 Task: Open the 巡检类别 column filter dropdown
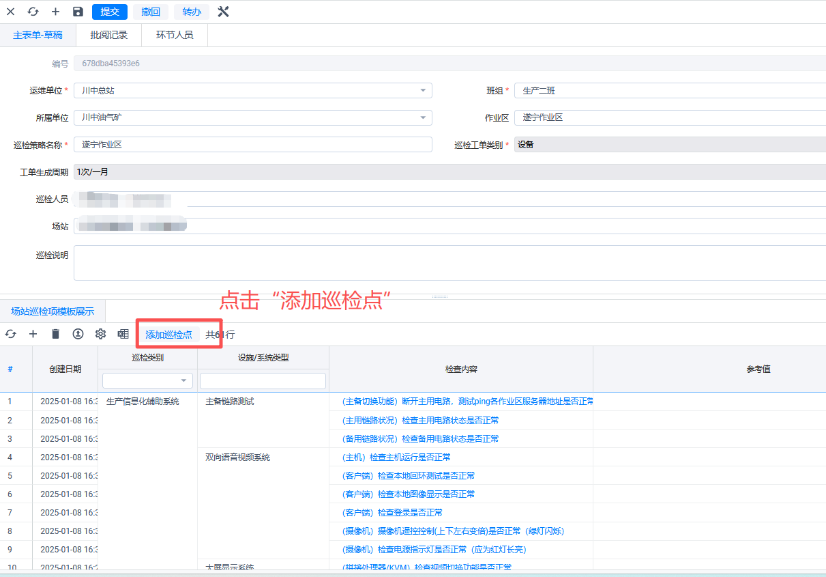click(183, 380)
